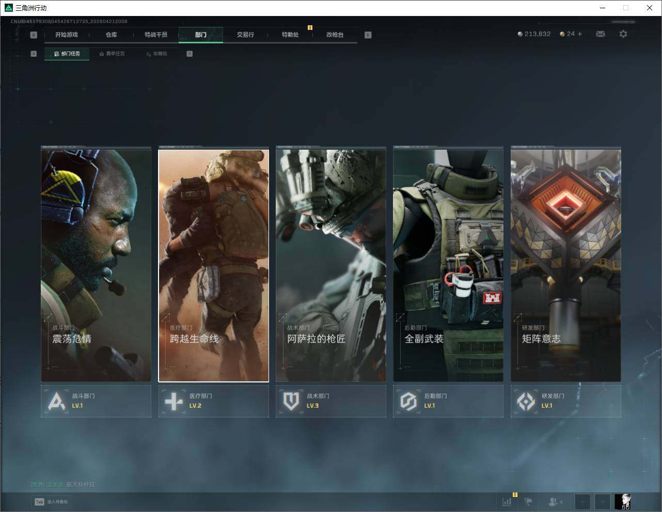Click the 213,832 currency balance
The height and width of the screenshot is (512, 662).
point(534,34)
